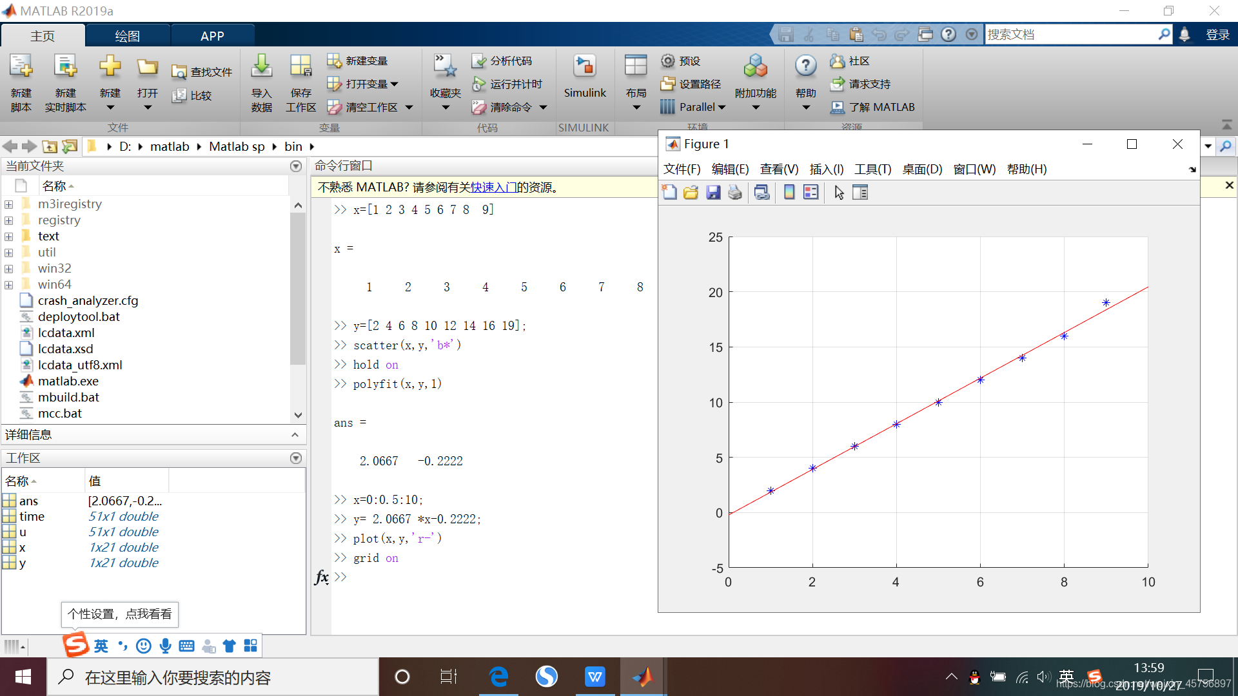Open 工具(T) menu in Figure 1
This screenshot has width=1238, height=696.
[x=872, y=169]
